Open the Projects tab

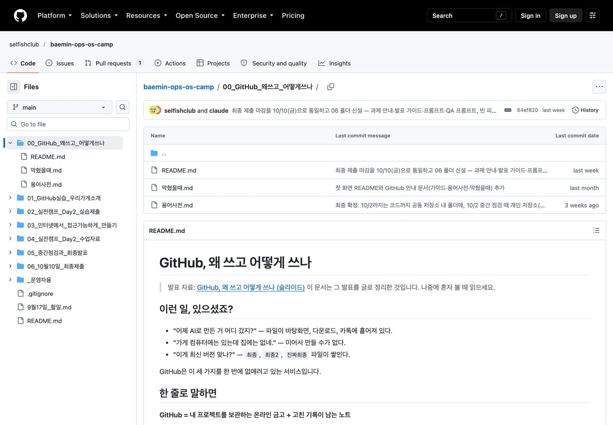213,63
